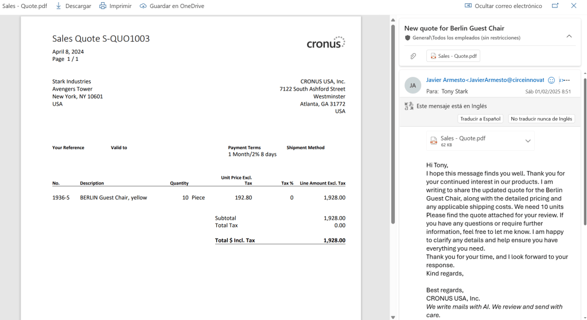Click the date April 8, 2024
Viewport: 587px width, 320px height.
[x=68, y=52]
